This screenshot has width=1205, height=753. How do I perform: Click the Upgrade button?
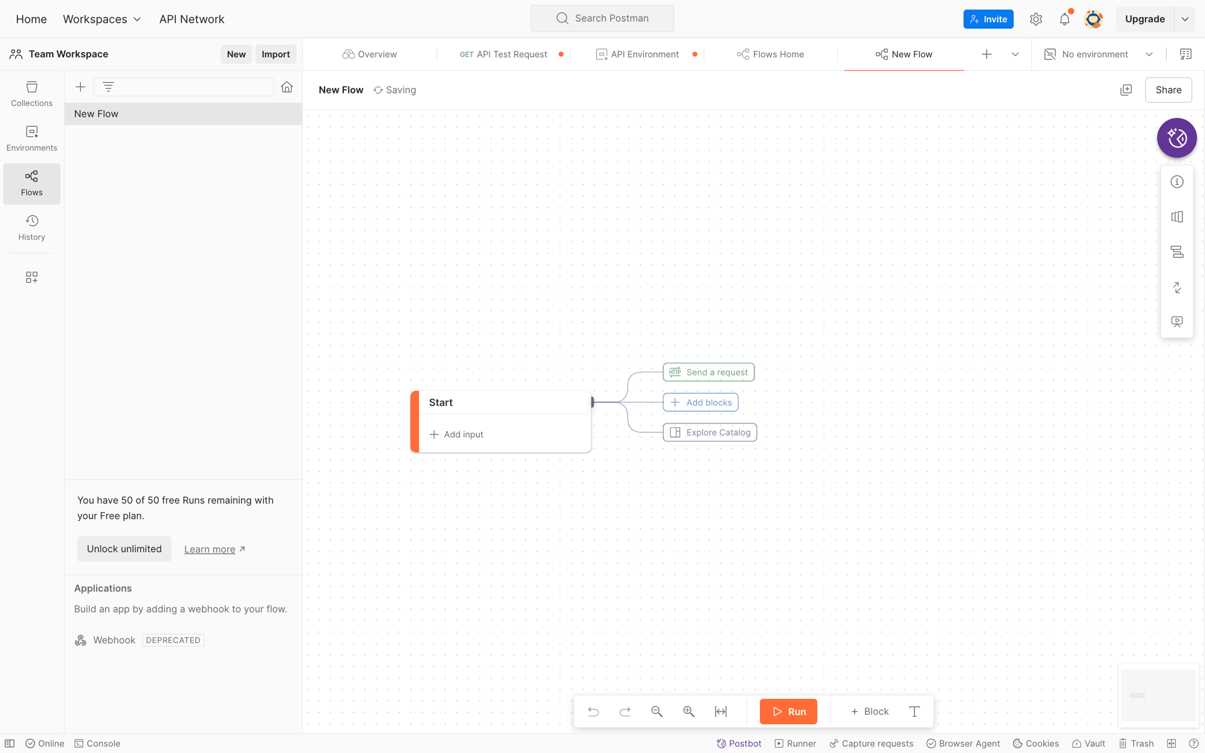(x=1145, y=19)
